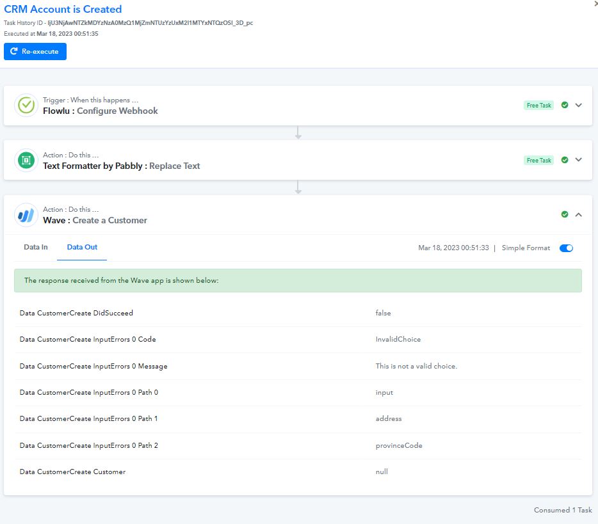Click 'Data CustomerCreate InputErrors 0 Path 0' label

tap(89, 393)
